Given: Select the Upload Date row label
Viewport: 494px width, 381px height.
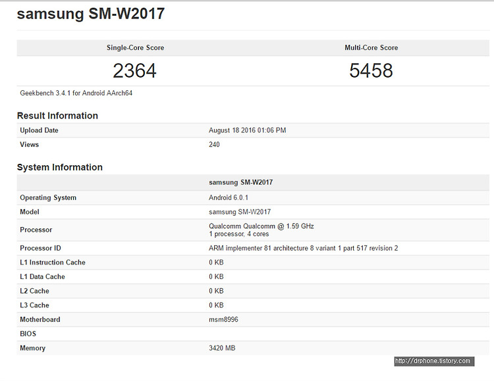Looking at the screenshot, I should tap(39, 130).
